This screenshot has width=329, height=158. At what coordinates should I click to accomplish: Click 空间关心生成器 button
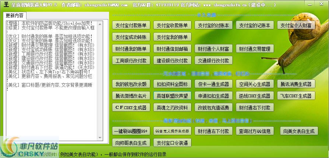255,84
